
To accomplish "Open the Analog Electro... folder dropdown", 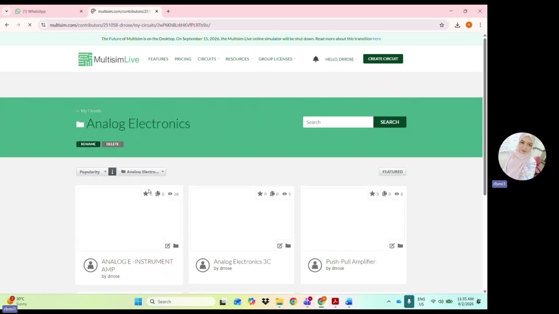I will pos(142,172).
